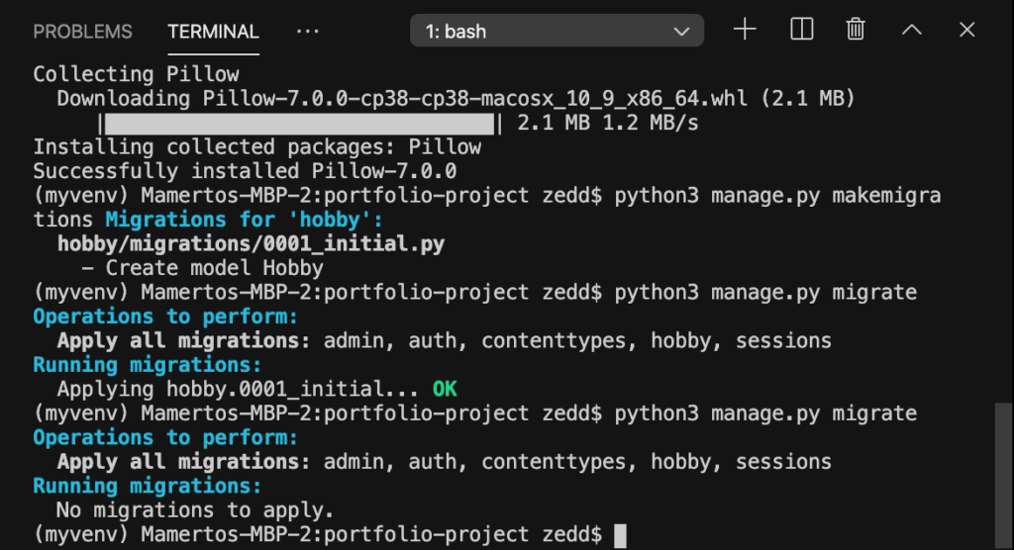The height and width of the screenshot is (550, 1014).
Task: Click the first 'Operations to perform:' heading
Action: [x=165, y=317]
